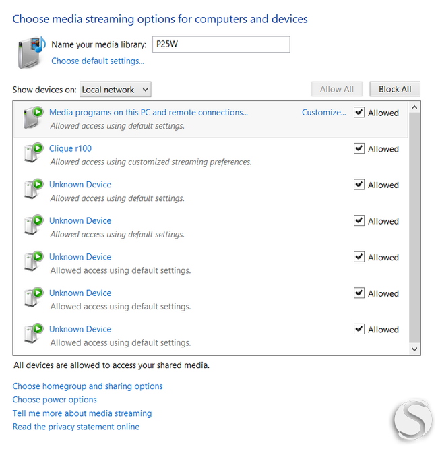
Task: Click the scroll up arrow in device list
Action: coord(414,107)
